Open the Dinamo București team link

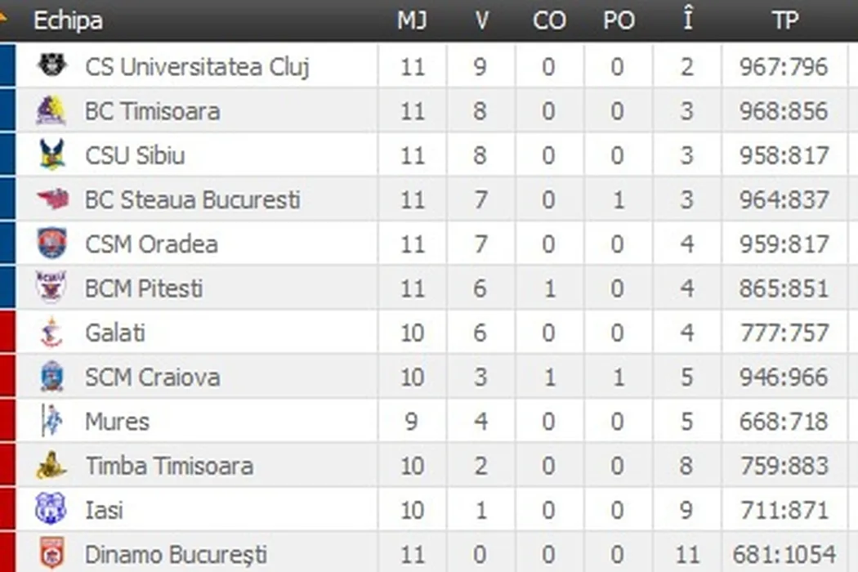tap(176, 555)
